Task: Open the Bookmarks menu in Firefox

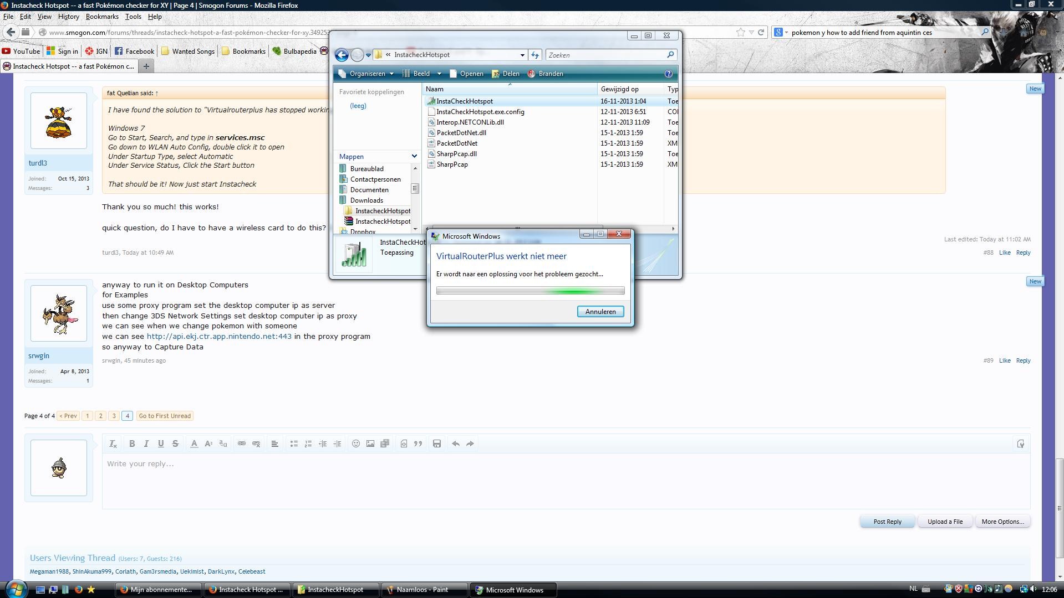Action: tap(102, 17)
